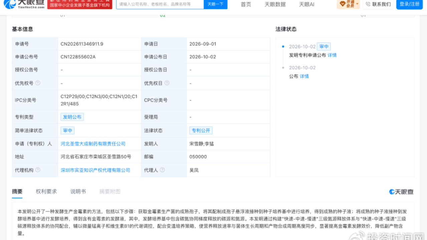The image size is (427, 240).
Task: Switch to the 说明书 tab
Action: [x=78, y=191]
